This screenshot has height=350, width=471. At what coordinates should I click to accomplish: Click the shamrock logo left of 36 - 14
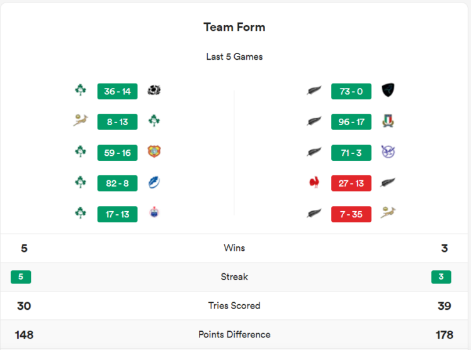(x=81, y=90)
